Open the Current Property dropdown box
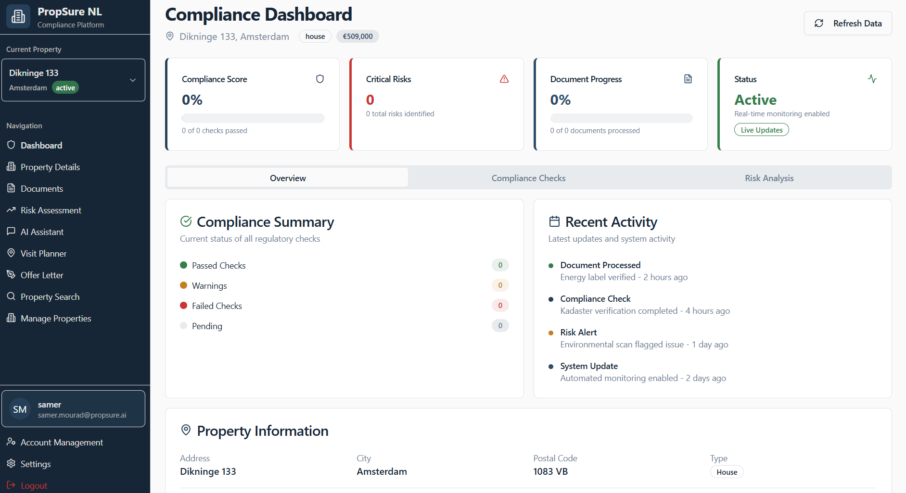This screenshot has height=493, width=906. (73, 80)
